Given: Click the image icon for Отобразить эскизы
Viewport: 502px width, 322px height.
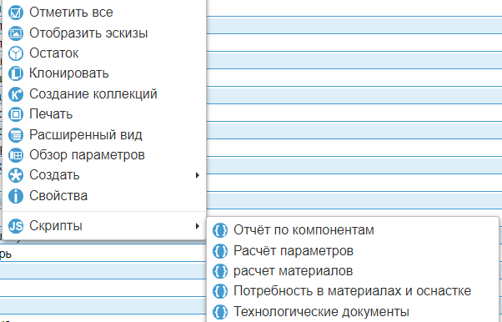Looking at the screenshot, I should (x=16, y=33).
